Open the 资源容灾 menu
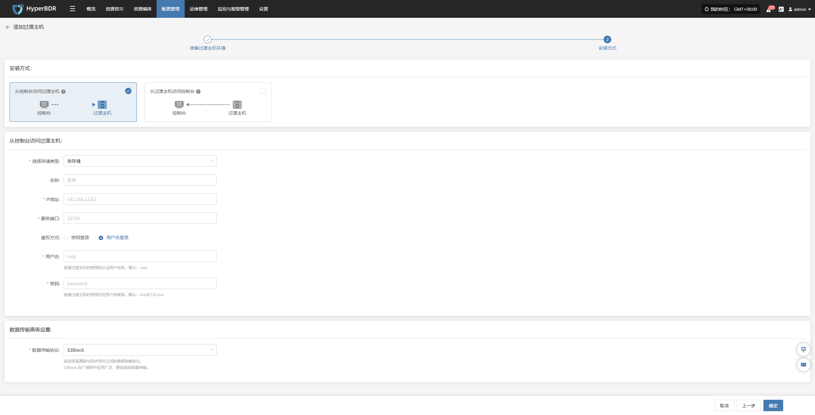Image resolution: width=815 pixels, height=415 pixels. pos(114,9)
